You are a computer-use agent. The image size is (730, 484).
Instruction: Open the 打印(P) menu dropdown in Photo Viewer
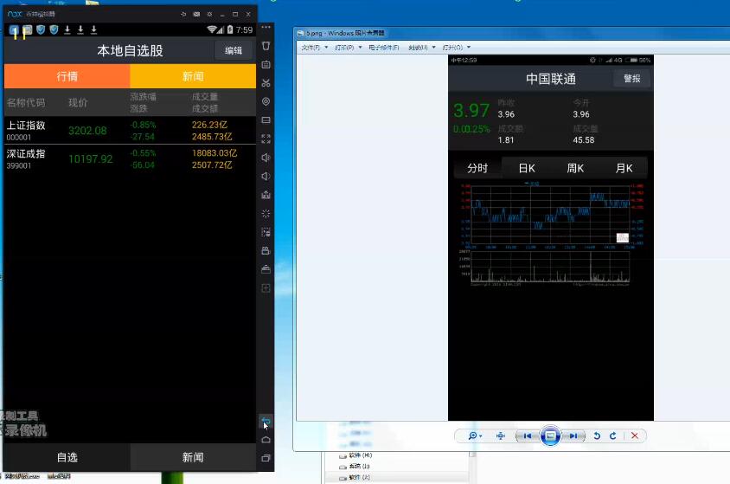[349, 48]
